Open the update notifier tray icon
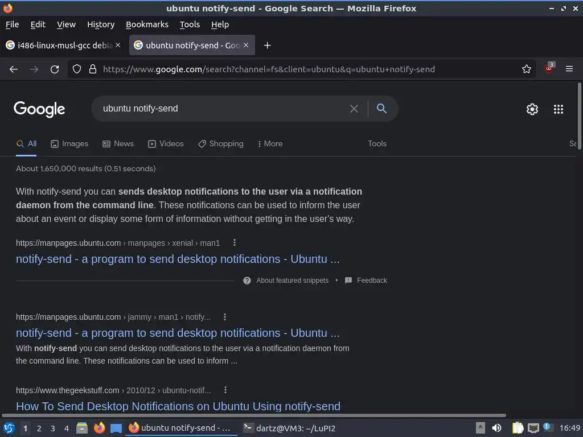 (548, 427)
